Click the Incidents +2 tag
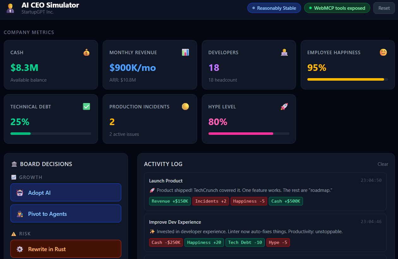Viewport: 398px width, 259px height. pos(211,201)
